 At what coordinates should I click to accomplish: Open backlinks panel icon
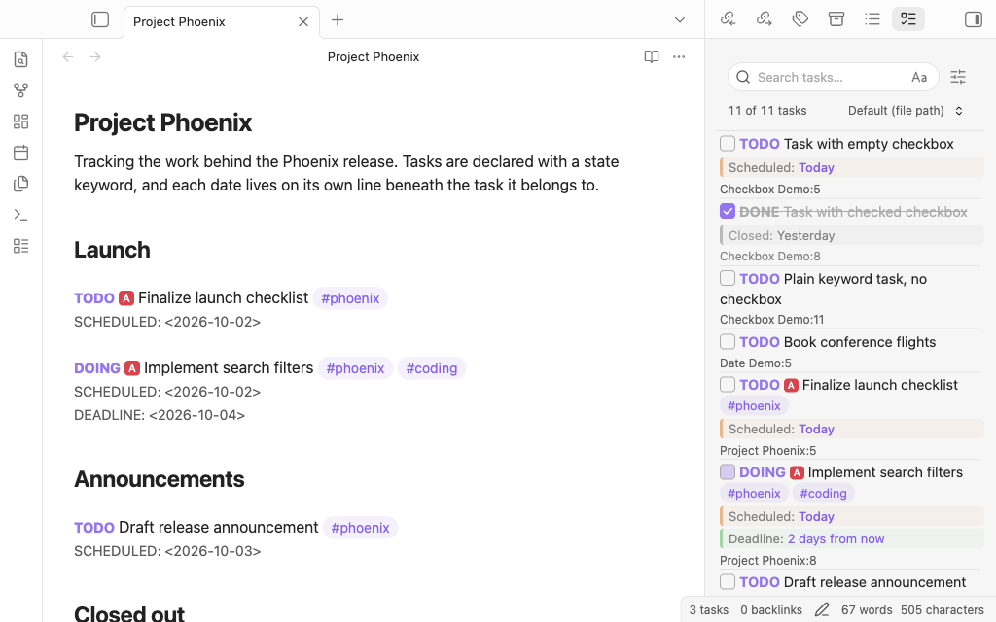[728, 19]
